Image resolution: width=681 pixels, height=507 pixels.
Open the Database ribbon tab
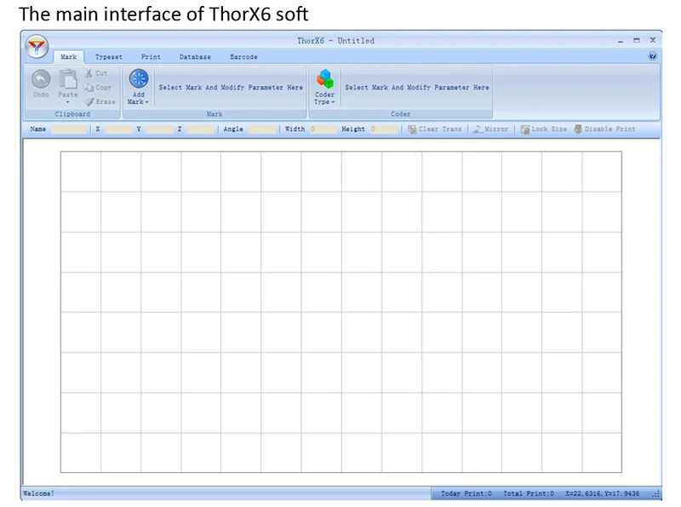pos(195,57)
